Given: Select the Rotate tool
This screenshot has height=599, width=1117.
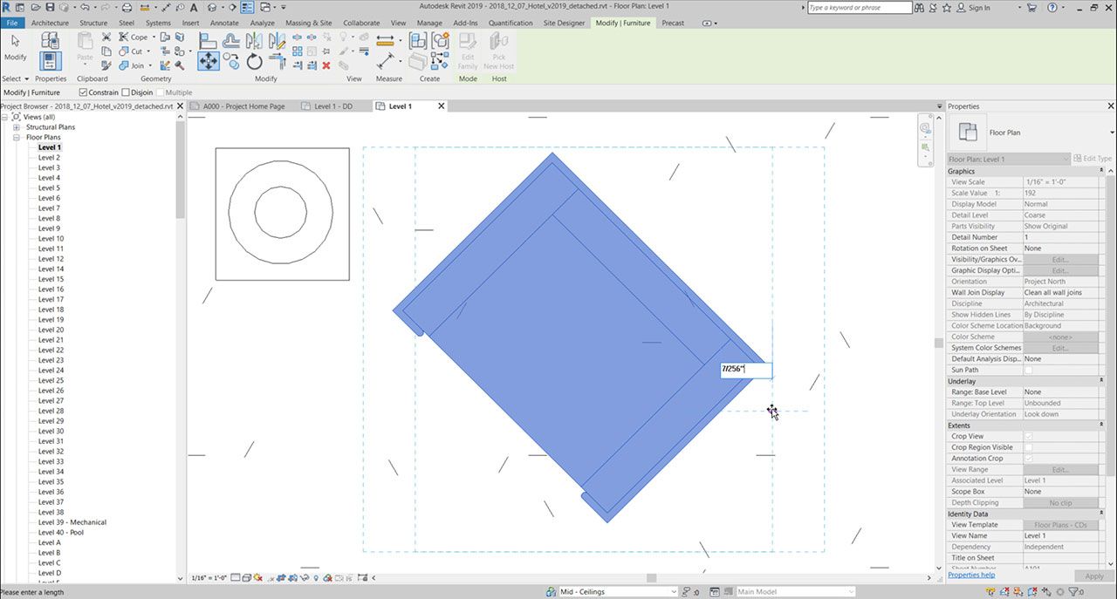Looking at the screenshot, I should (x=254, y=61).
